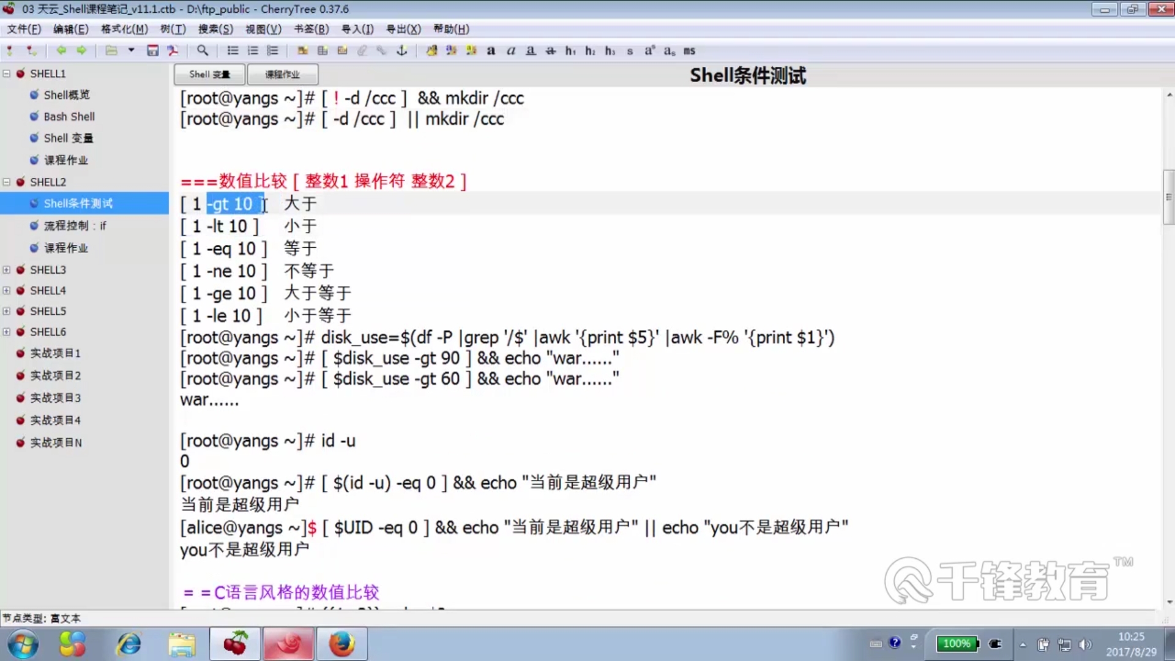Open the 格式化(M) menu
The height and width of the screenshot is (661, 1175).
click(124, 29)
